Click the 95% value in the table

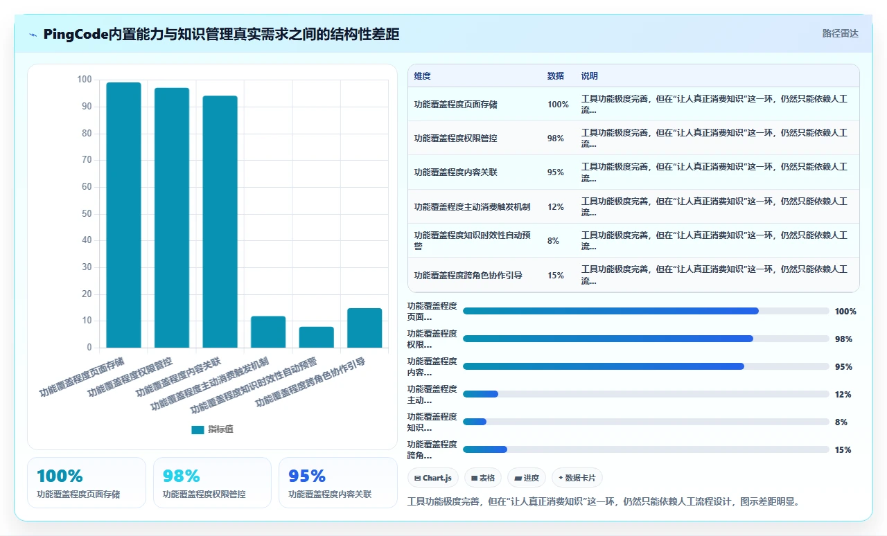click(x=555, y=172)
